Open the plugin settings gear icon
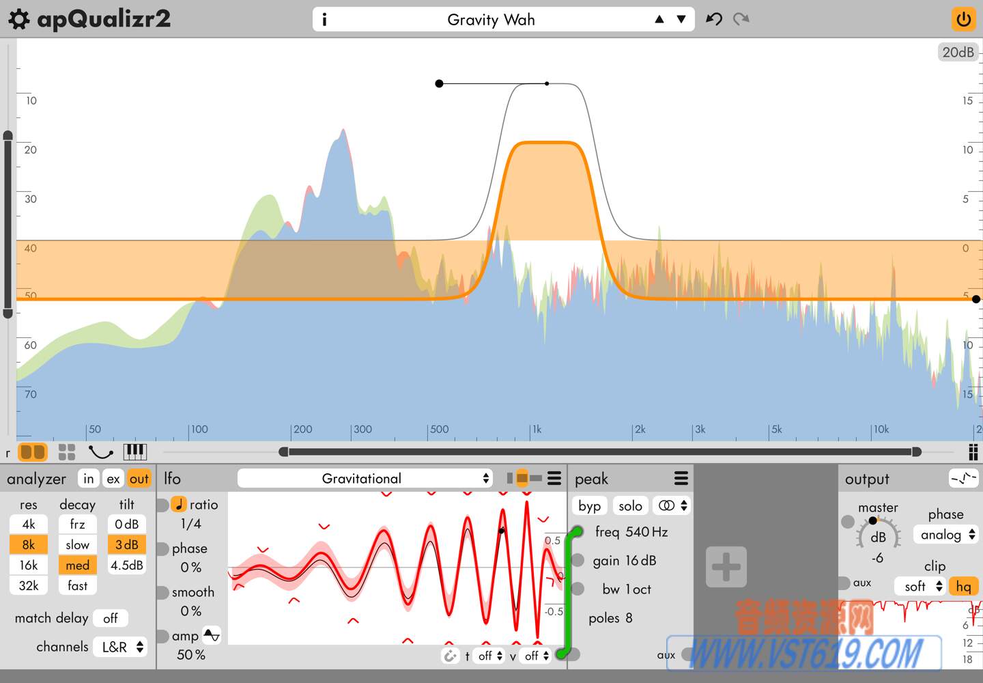The image size is (983, 683). click(x=18, y=19)
